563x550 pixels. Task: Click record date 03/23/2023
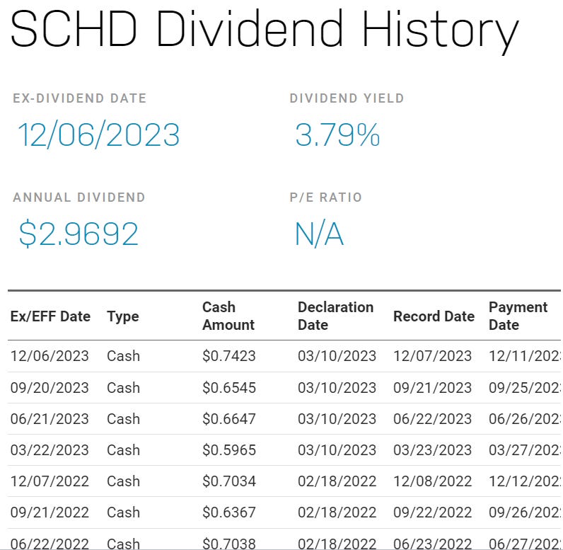coord(432,450)
